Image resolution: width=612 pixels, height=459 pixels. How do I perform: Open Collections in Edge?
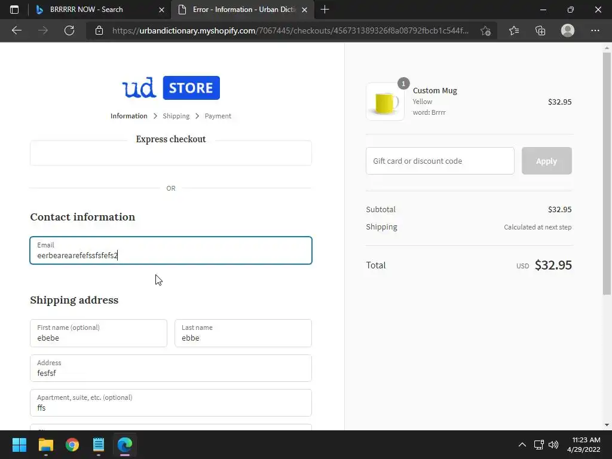[540, 30]
